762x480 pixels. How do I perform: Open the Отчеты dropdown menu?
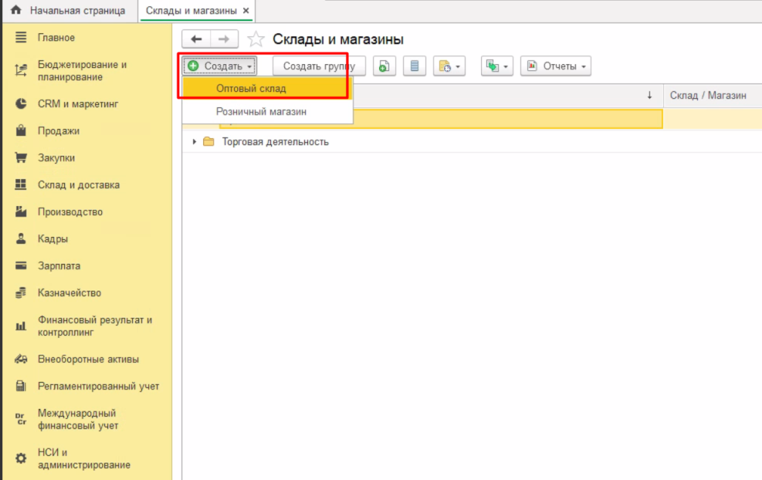(556, 66)
